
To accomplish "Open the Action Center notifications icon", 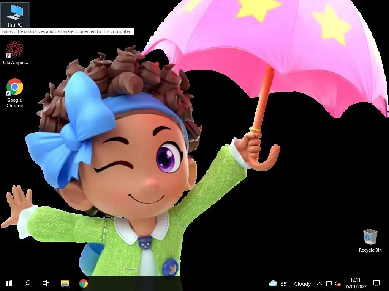I will 376,283.
